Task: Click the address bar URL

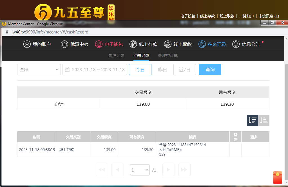Action: [x=50, y=32]
